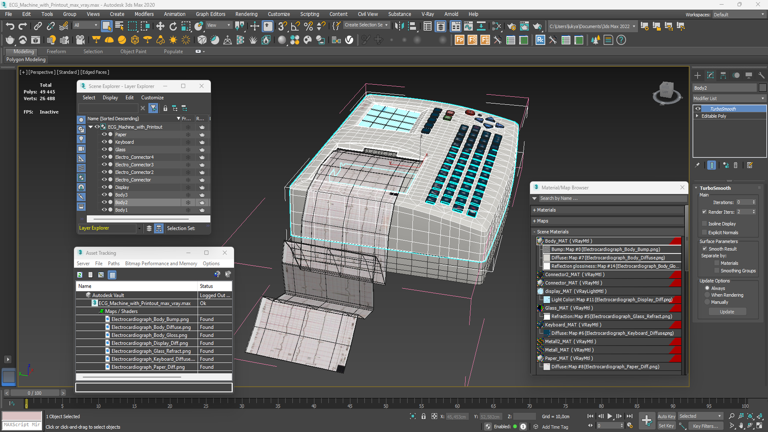Toggle the Angle Snap icon

pos(295,26)
